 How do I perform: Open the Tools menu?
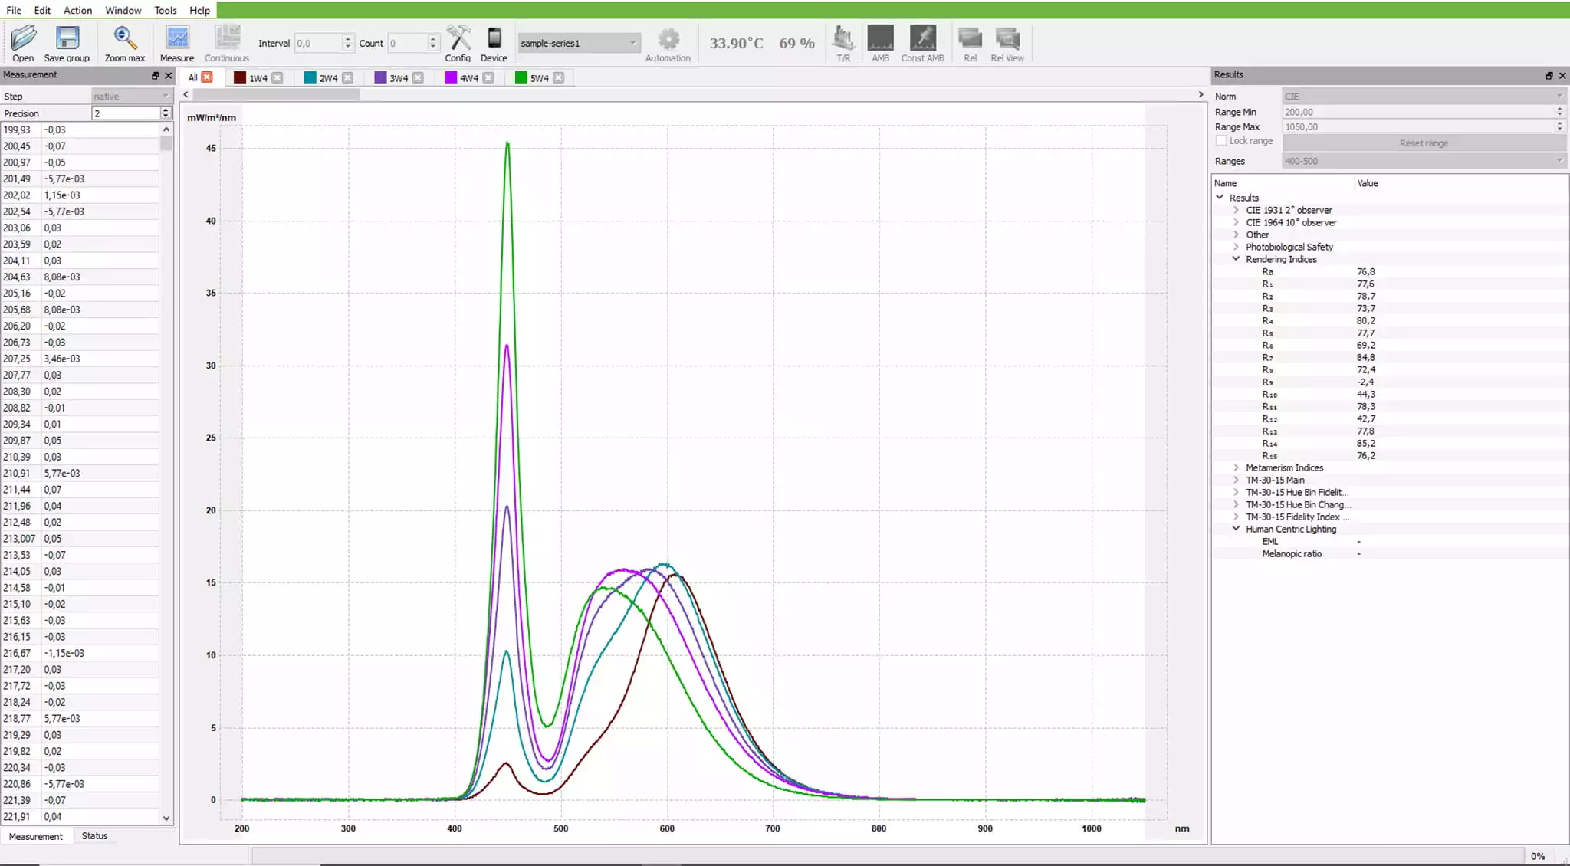point(165,10)
